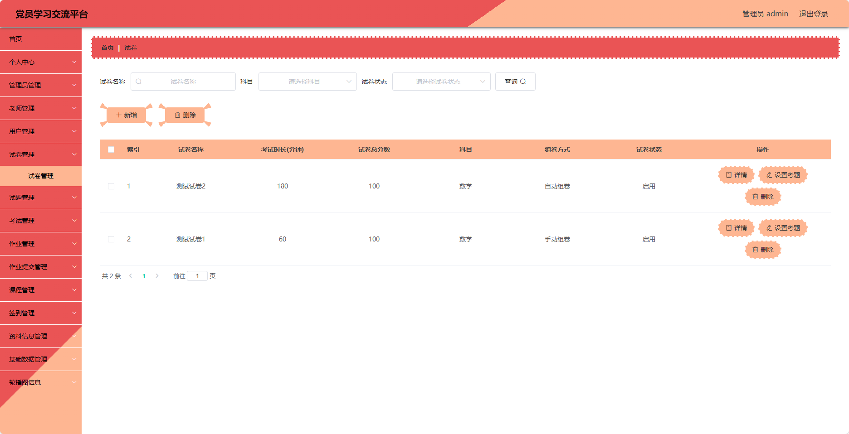Click the trash icon of 删除 for 测试试卷2
This screenshot has width=849, height=434.
pyautogui.click(x=756, y=197)
